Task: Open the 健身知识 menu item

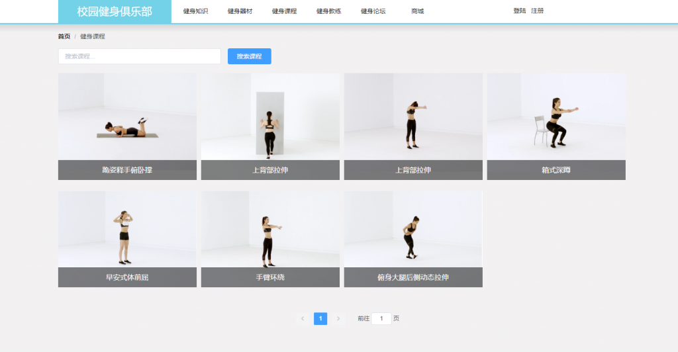Action: pos(195,11)
